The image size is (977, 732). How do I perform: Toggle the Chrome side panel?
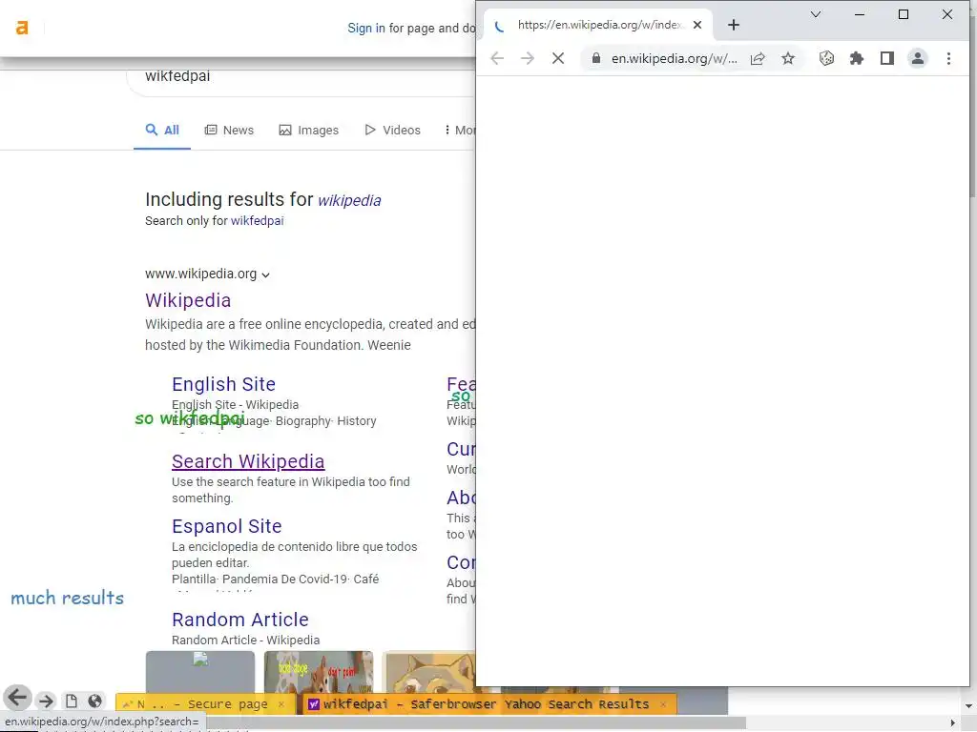(x=887, y=58)
